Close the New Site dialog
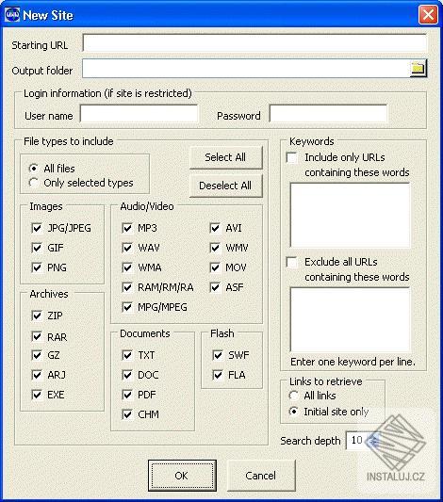 428,15
